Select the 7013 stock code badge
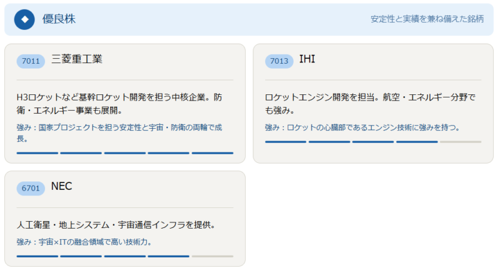This screenshot has height=273, width=500. click(279, 61)
